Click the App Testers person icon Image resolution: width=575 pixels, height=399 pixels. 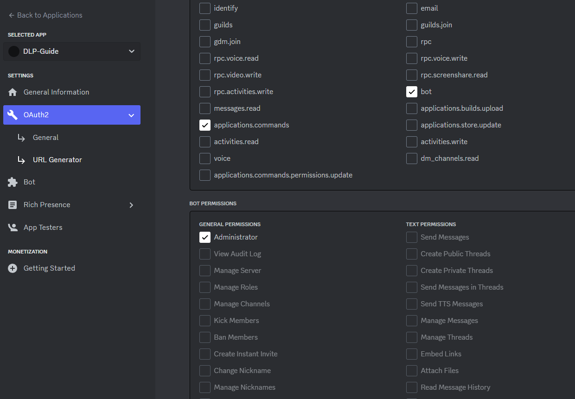tap(13, 228)
